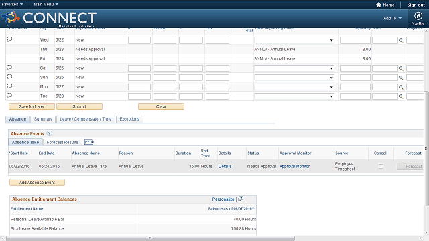This screenshot has height=241, width=429.
Task: Open the NavBar compass icon
Action: (418, 16)
